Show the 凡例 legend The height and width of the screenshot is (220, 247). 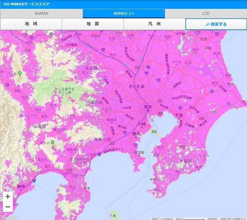(x=154, y=24)
